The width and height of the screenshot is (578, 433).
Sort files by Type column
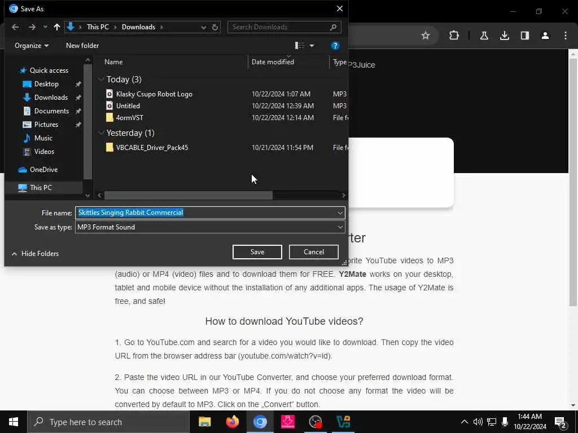339,62
